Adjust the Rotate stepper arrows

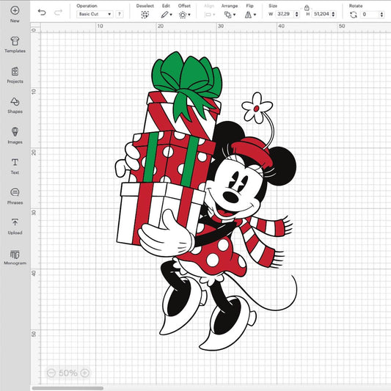coord(381,15)
